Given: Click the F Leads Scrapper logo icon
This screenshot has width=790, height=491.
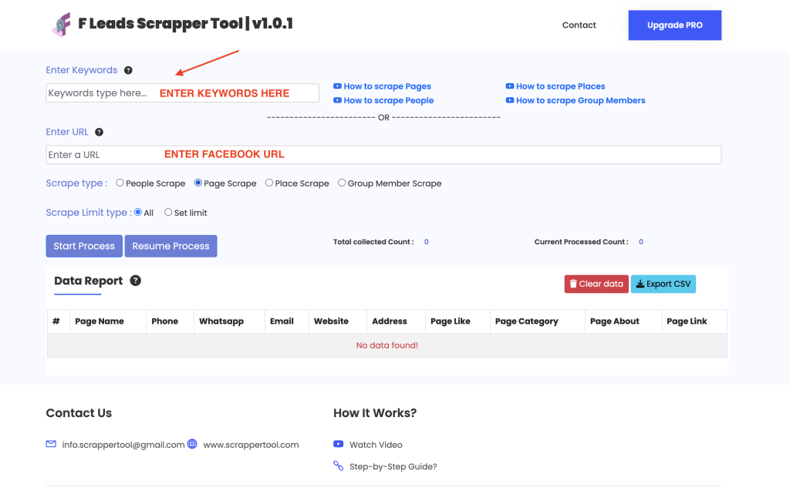Looking at the screenshot, I should tap(60, 23).
